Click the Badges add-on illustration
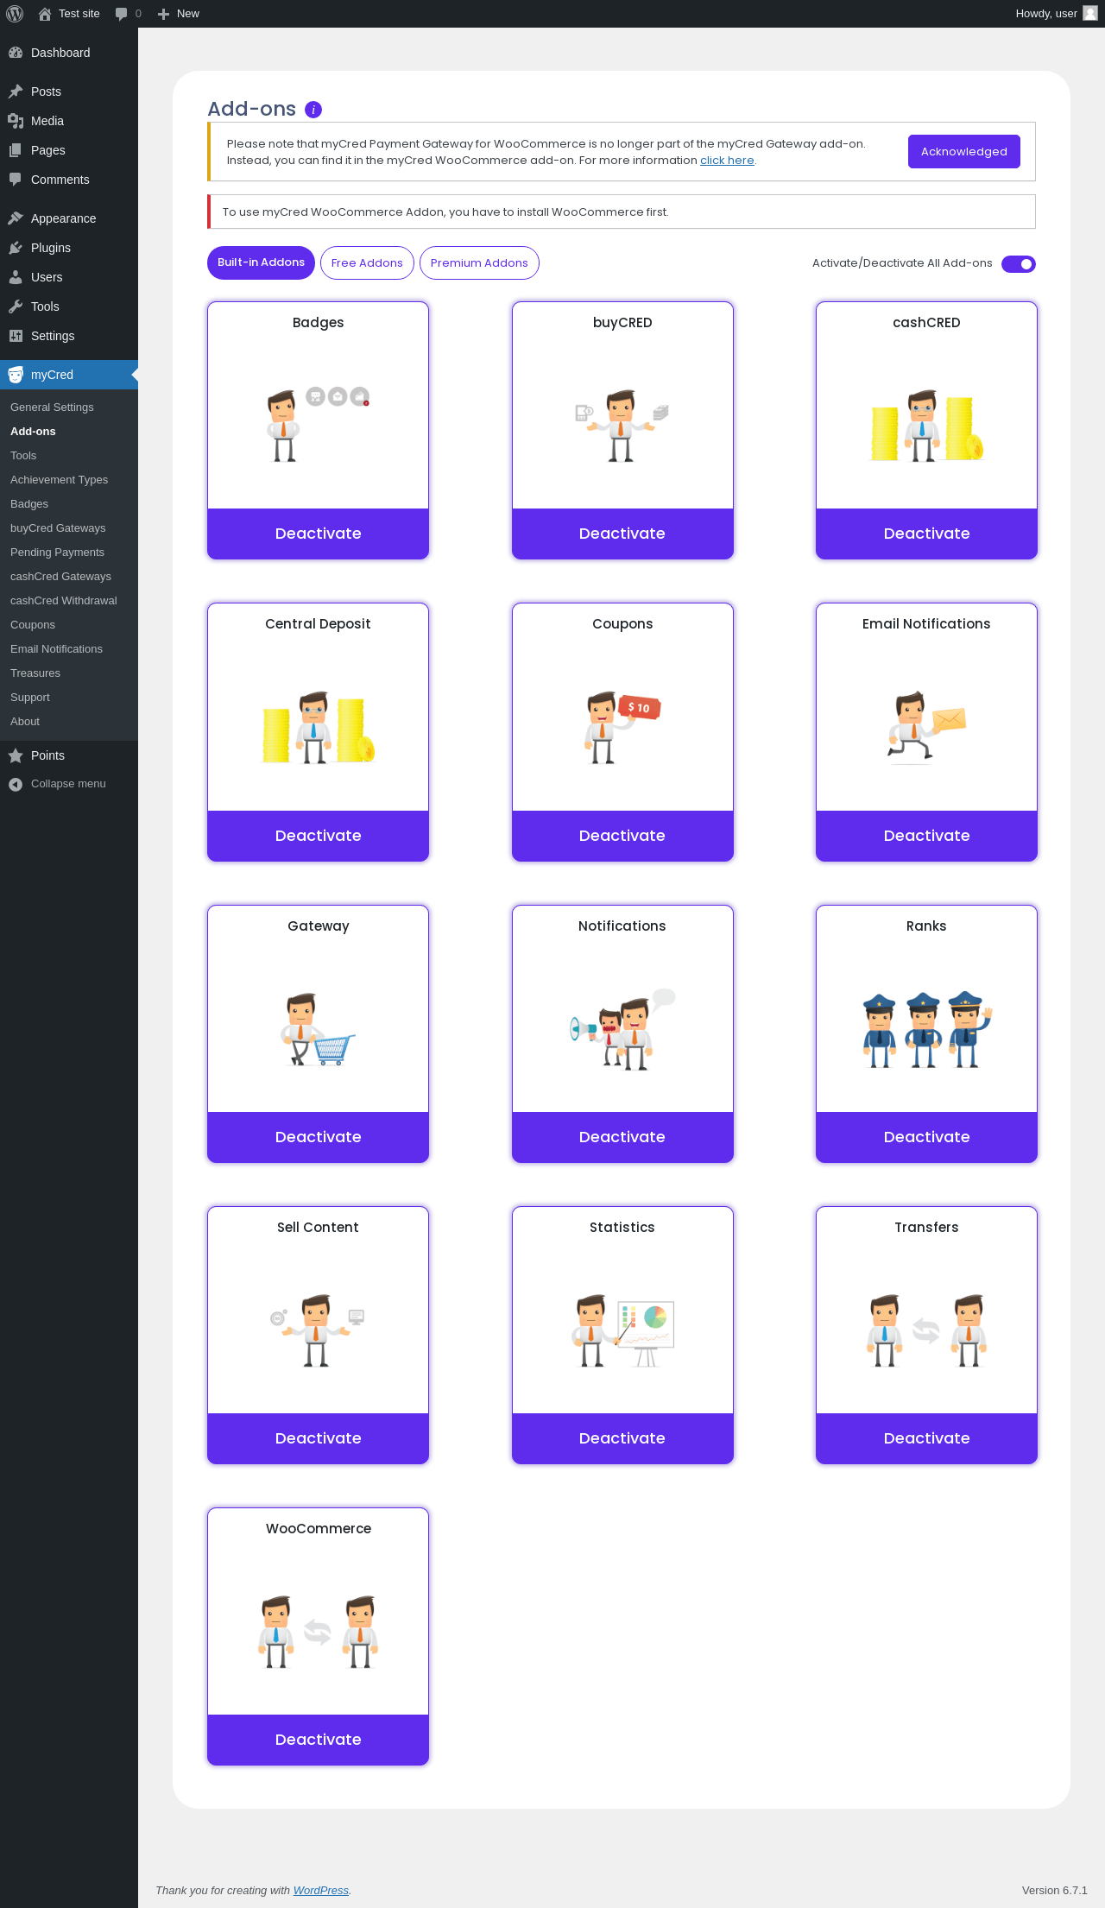The image size is (1105, 1908). pos(318,424)
